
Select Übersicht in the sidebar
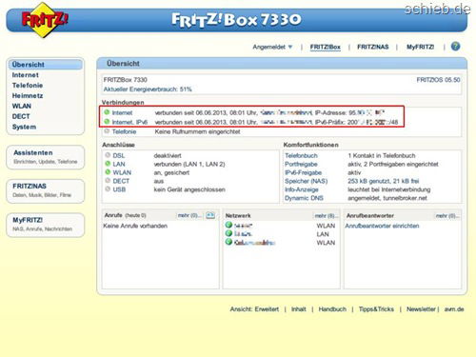(x=45, y=65)
